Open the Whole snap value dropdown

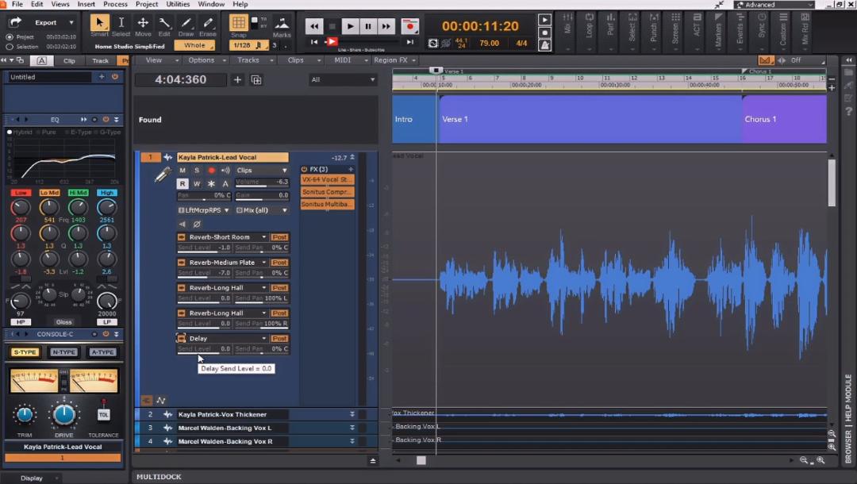tap(194, 45)
